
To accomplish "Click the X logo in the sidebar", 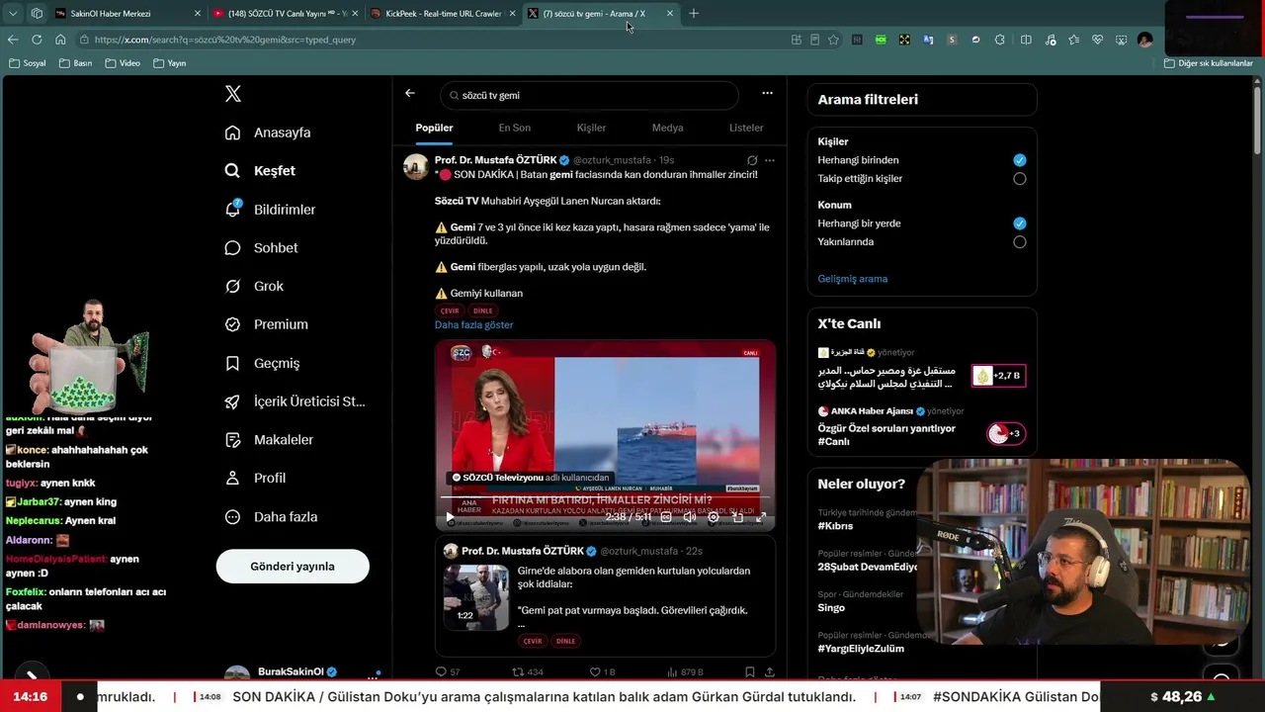I will point(233,94).
